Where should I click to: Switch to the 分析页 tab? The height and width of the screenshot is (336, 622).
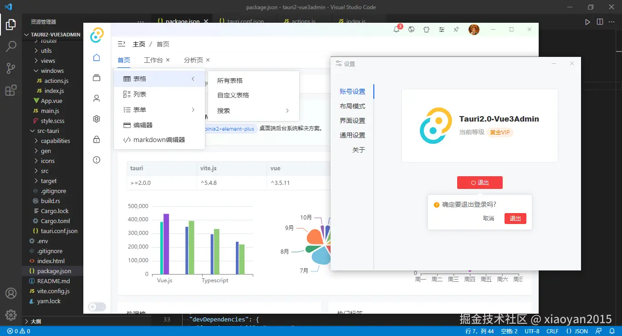coord(194,60)
